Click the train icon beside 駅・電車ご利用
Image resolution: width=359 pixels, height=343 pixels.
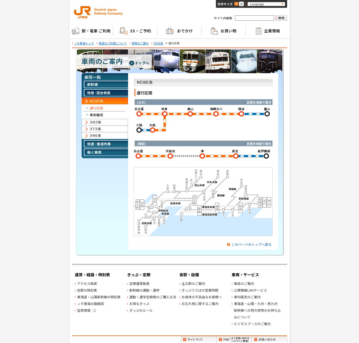coord(75,31)
